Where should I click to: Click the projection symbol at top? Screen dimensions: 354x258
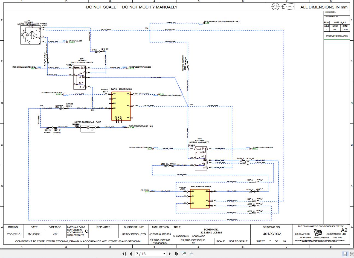click(283, 7)
